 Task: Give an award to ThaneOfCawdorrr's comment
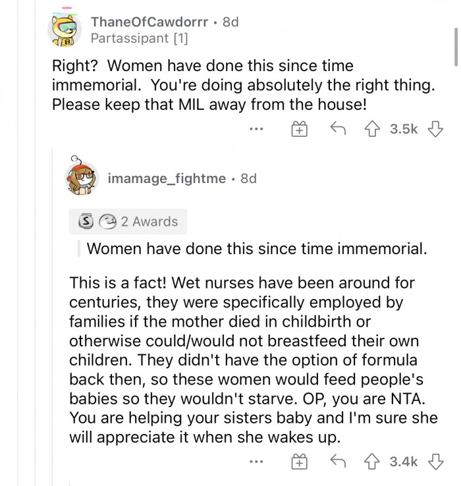pos(300,130)
